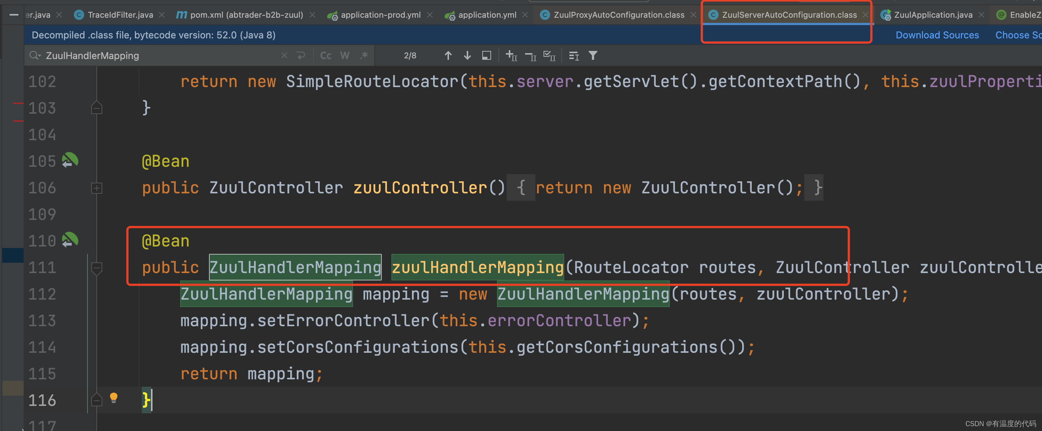Click into the ZuulHandlerMapping search field
The width and height of the screenshot is (1042, 431).
pos(162,55)
